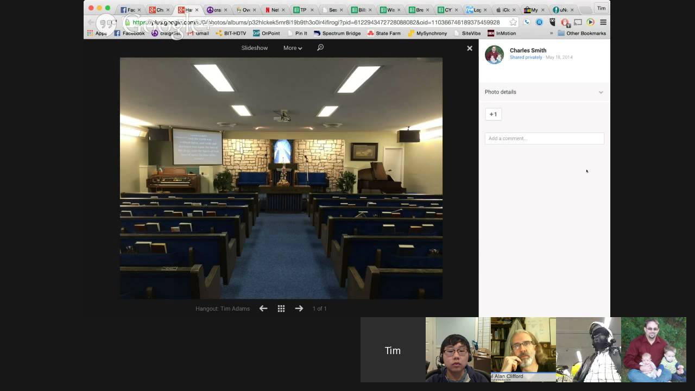
Task: Open the album grid view icon
Action: coord(281,308)
